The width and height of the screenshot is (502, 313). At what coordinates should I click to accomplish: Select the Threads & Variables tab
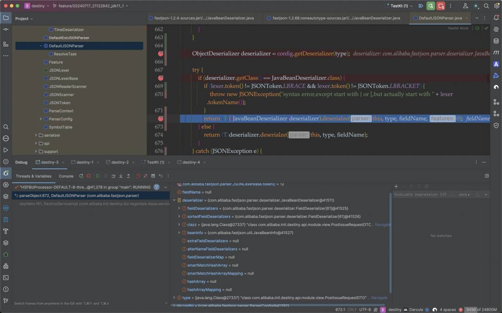pos(33,176)
